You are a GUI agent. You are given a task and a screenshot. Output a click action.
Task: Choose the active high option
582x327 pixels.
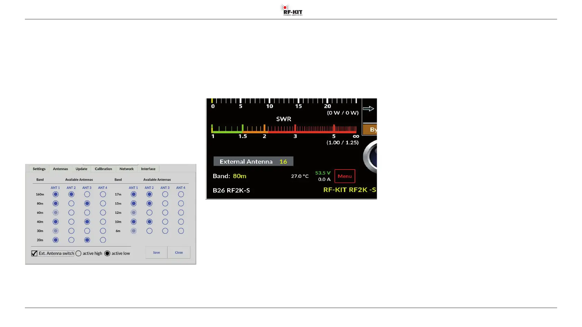coord(78,253)
